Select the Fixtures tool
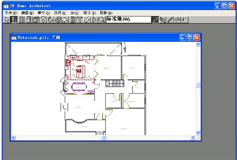Screen dimensions: 237x160 [43, 20]
